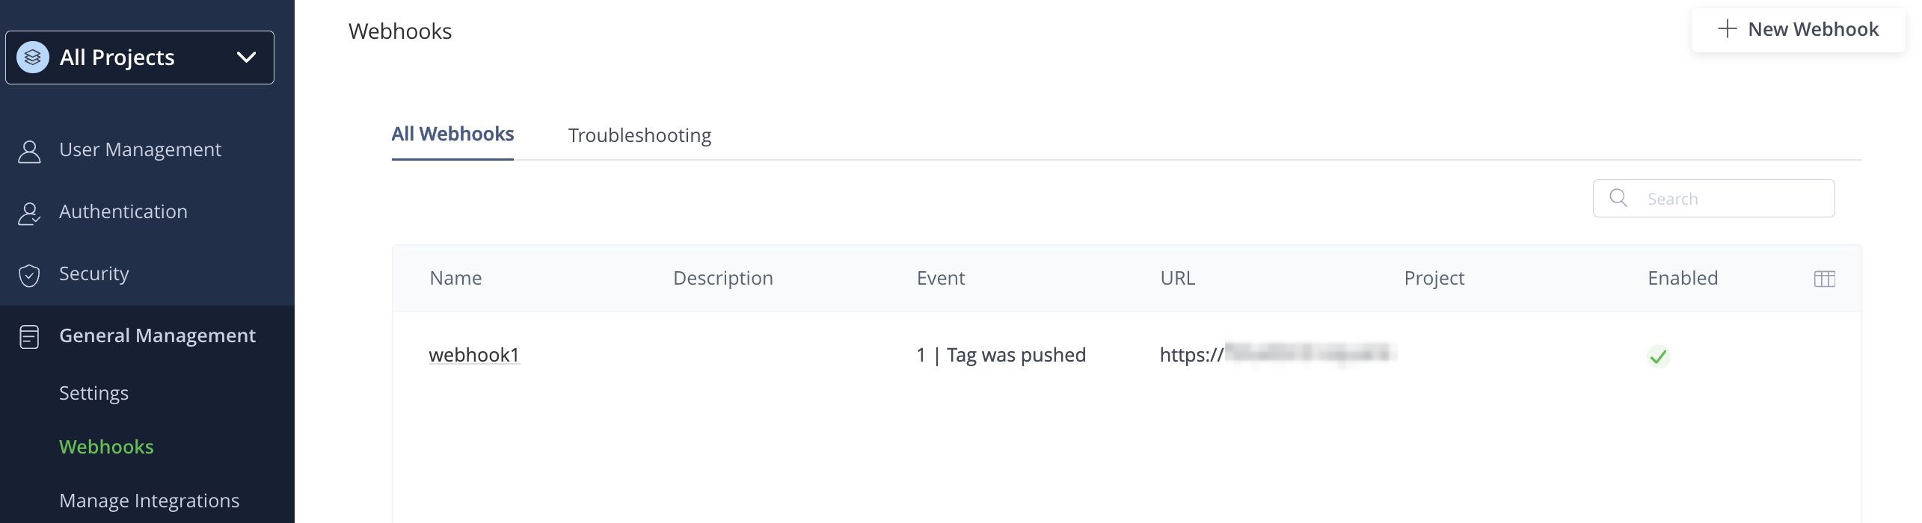Image resolution: width=1922 pixels, height=523 pixels.
Task: Go to Manage Integrations
Action: [x=149, y=501]
